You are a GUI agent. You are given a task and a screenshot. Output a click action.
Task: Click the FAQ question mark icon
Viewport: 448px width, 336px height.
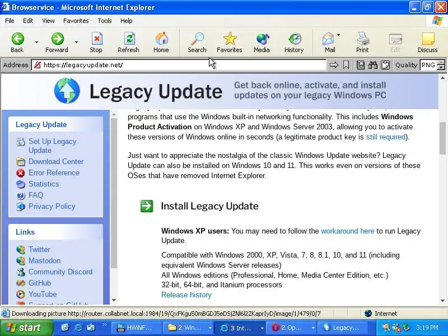point(21,195)
